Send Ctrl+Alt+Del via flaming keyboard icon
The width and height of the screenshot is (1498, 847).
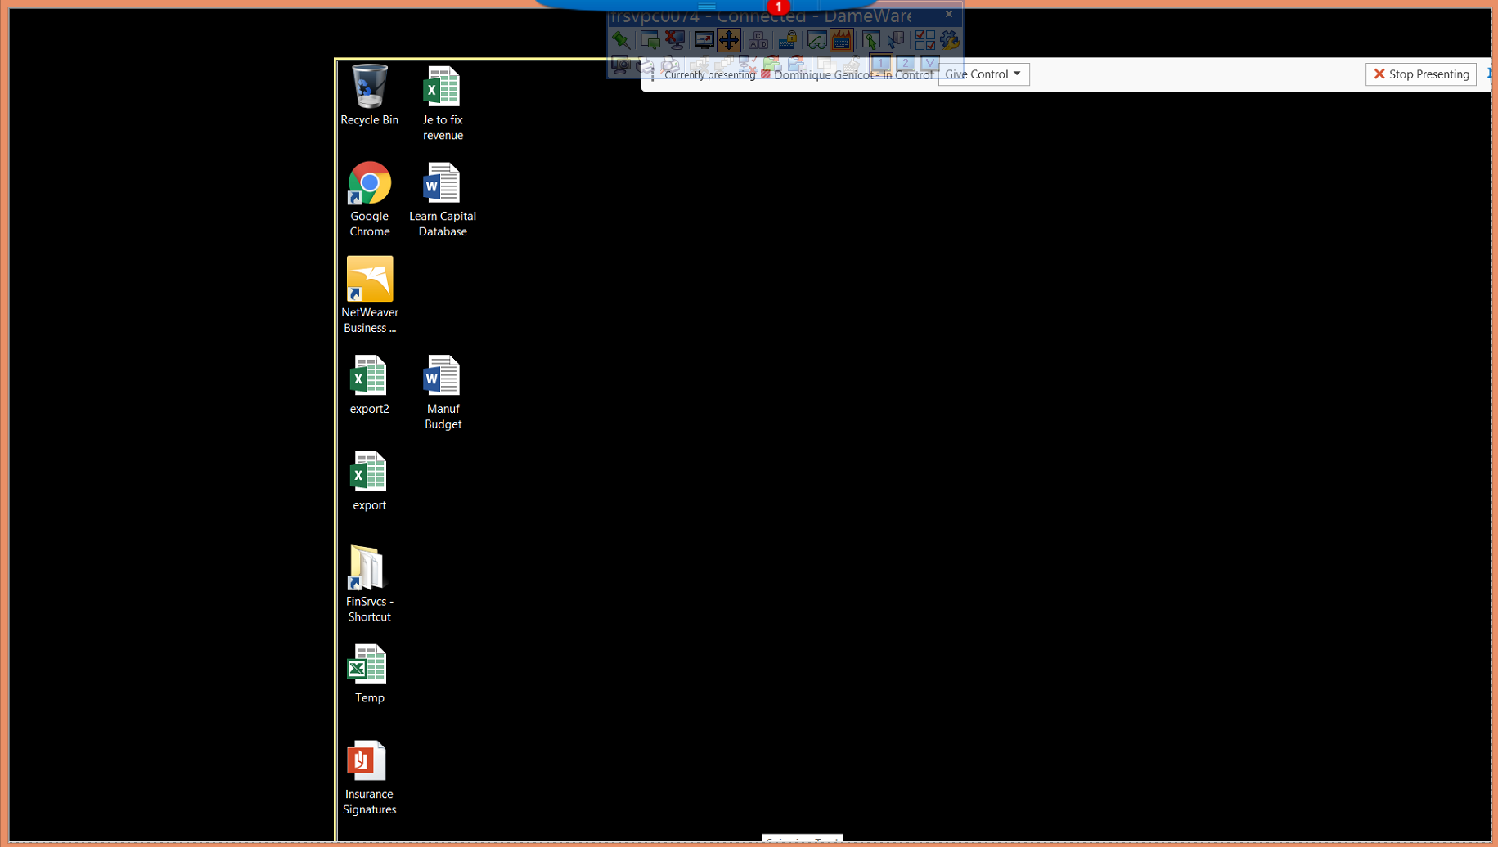841,39
